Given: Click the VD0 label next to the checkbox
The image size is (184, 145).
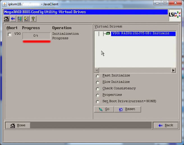Looking at the screenshot, I should tap(18, 34).
